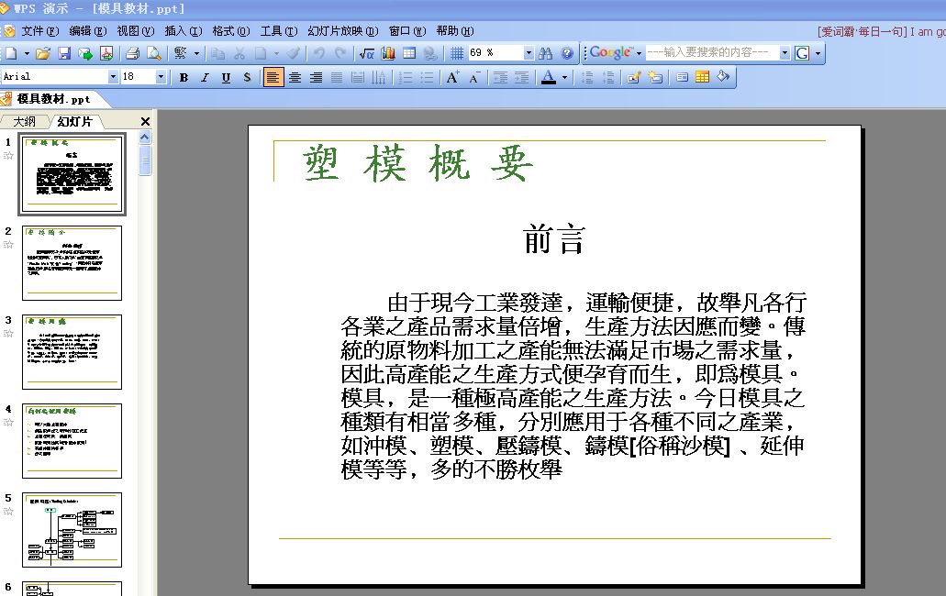Close the slide thumbnail pane
This screenshot has width=946, height=596.
tap(145, 122)
